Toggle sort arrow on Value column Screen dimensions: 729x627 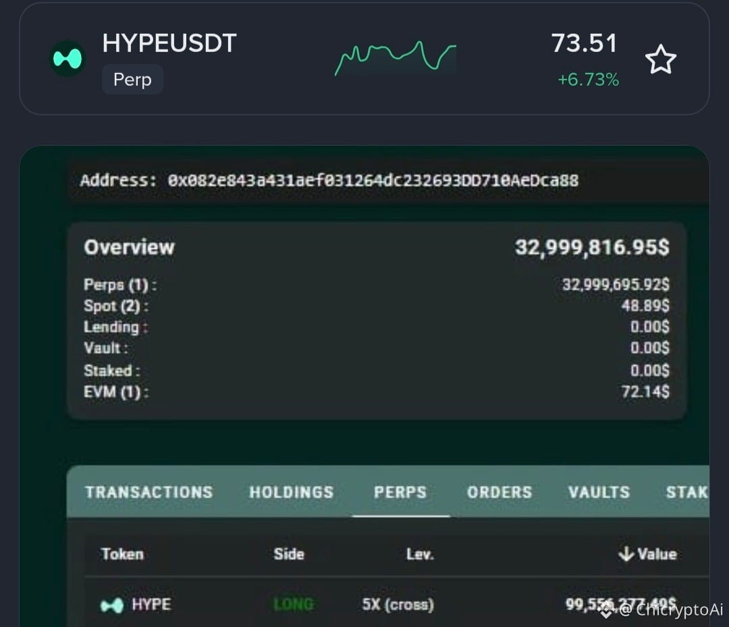click(x=626, y=553)
